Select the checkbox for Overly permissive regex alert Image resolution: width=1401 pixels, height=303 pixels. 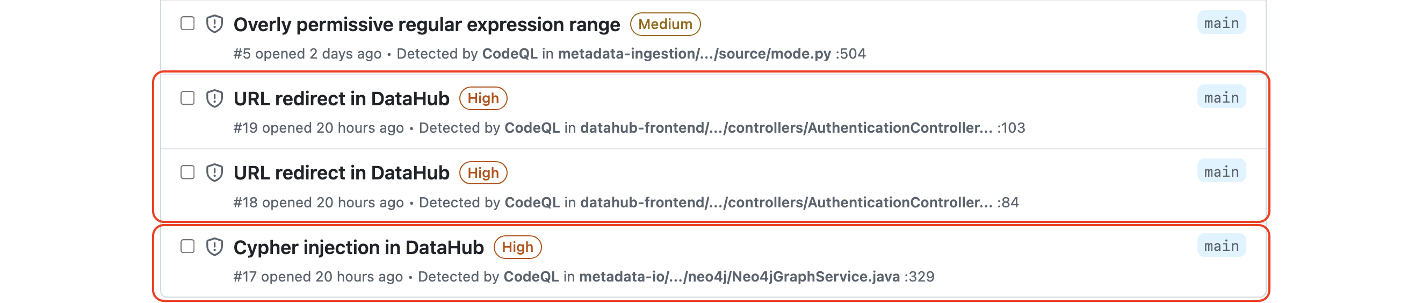(x=187, y=24)
